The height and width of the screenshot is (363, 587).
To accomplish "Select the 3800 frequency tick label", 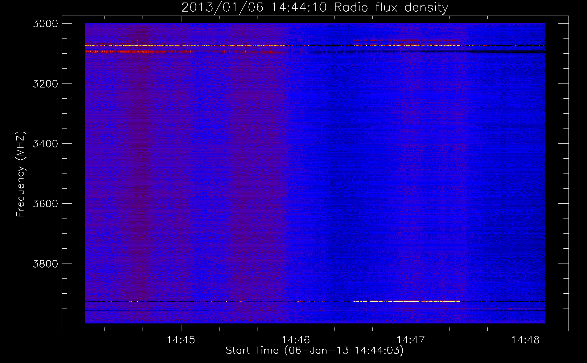I will [45, 264].
